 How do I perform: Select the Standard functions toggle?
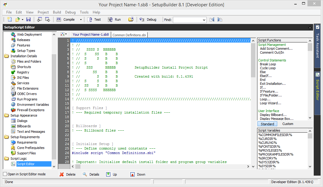(267, 124)
